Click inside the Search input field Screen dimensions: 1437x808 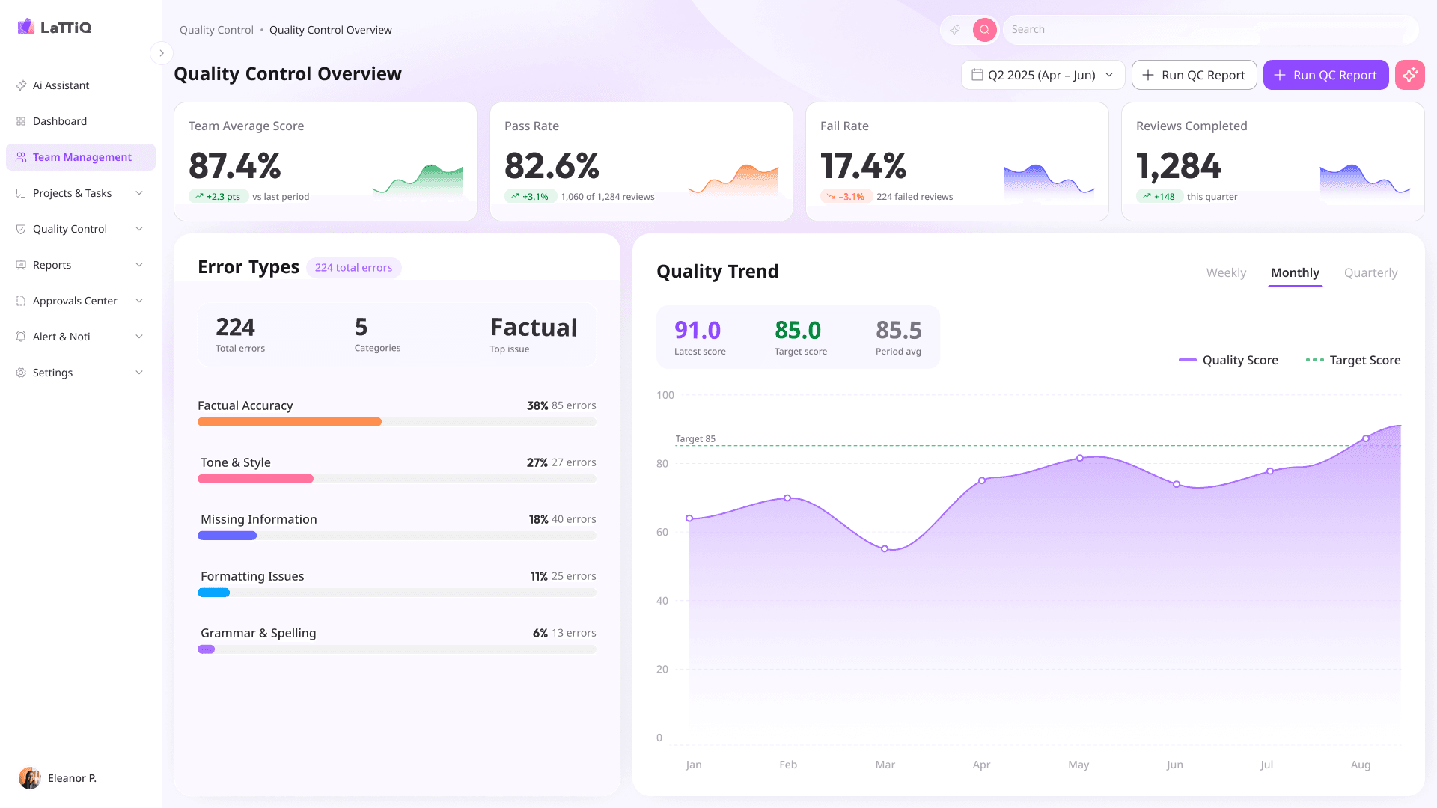(x=1209, y=30)
